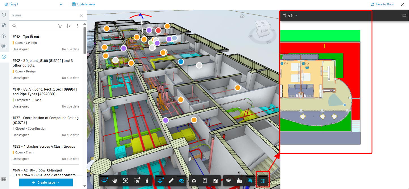Click Update view
409x189 pixels.
pyautogui.click(x=84, y=4)
